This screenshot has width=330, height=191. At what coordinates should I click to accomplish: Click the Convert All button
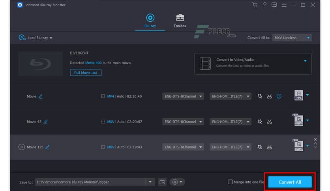point(290,182)
